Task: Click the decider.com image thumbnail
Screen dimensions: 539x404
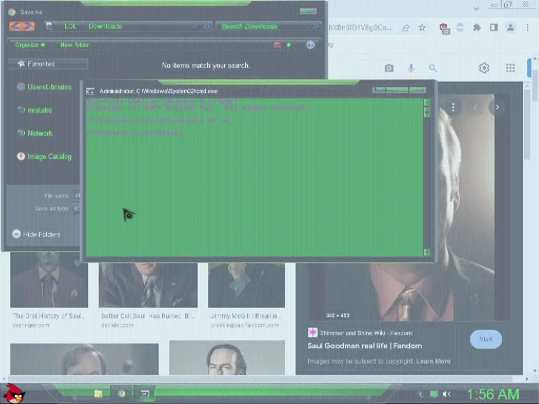Action: pyautogui.click(x=148, y=285)
